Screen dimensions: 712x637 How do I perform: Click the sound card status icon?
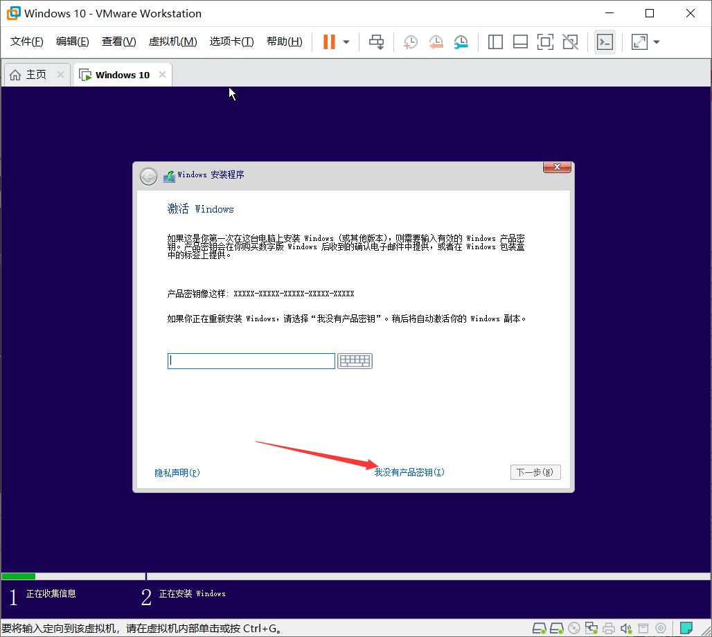coord(626,629)
